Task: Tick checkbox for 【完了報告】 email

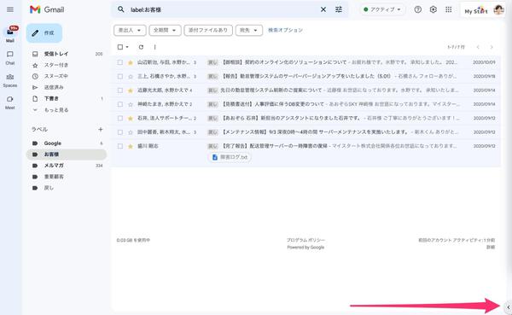Action: [x=120, y=146]
